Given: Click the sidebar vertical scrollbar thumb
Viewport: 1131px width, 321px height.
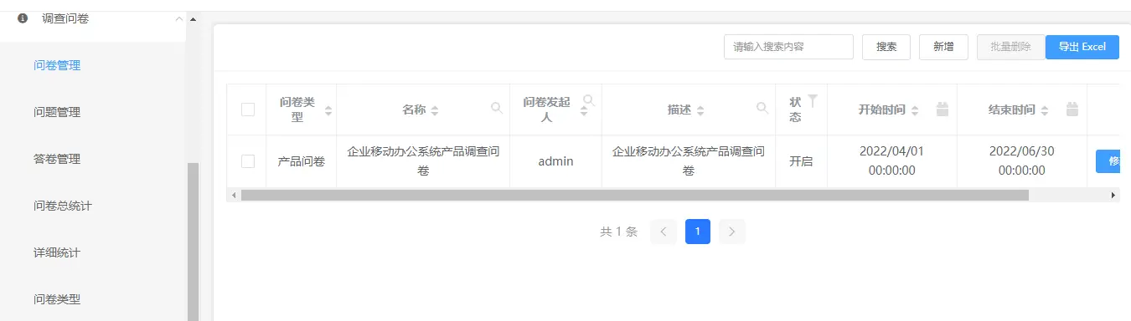Looking at the screenshot, I should (194, 241).
